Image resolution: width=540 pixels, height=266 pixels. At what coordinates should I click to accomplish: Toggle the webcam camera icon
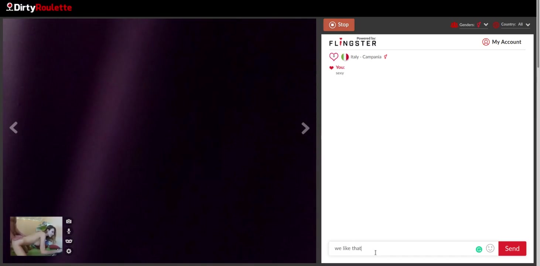pos(69,221)
